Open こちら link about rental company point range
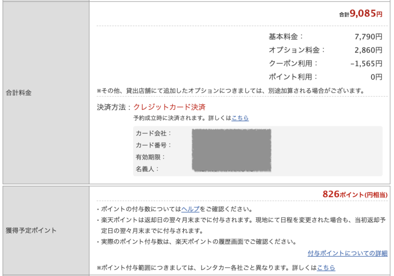Viewport: 394px width, 276px height. [x=326, y=268]
